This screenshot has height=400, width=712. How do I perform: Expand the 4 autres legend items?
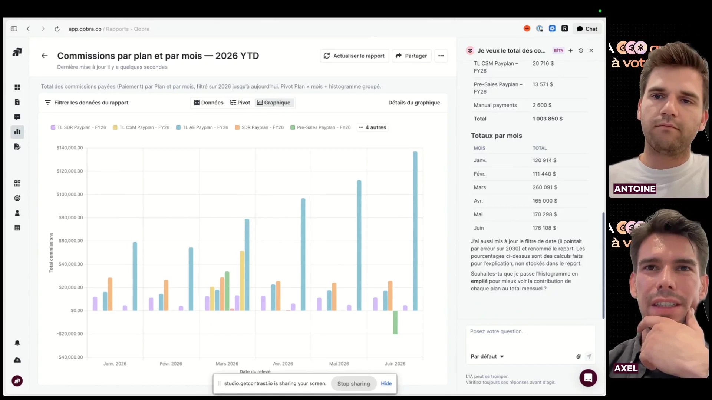point(372,127)
